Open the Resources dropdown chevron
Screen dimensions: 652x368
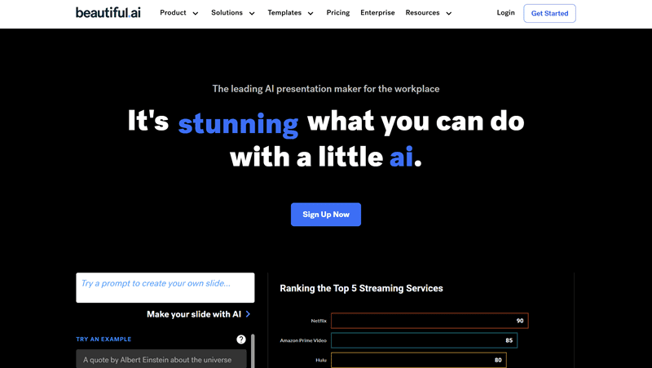click(449, 13)
